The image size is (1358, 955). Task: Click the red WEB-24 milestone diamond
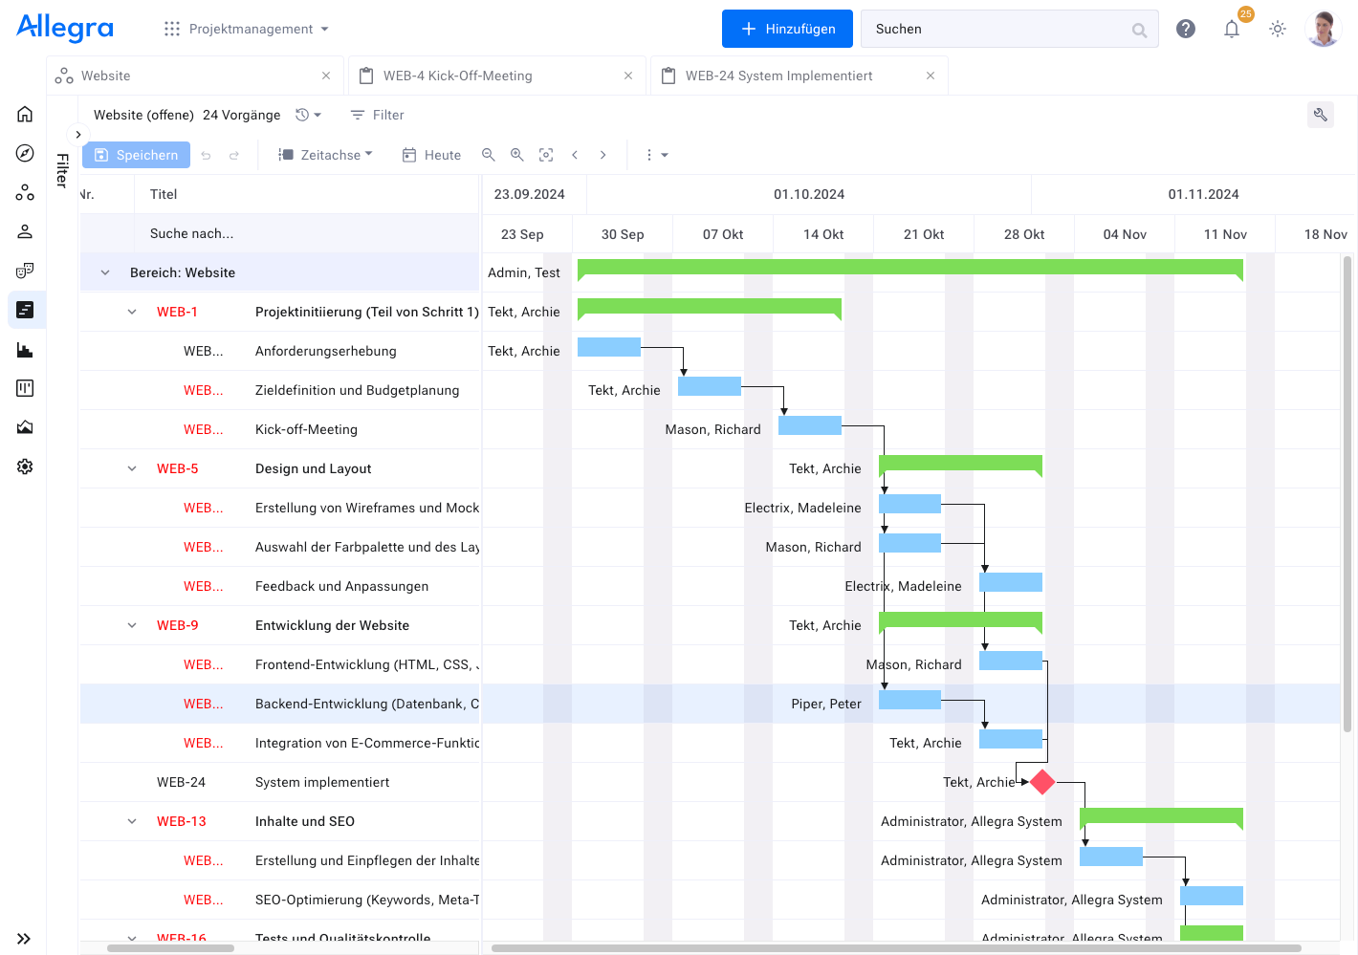click(x=1041, y=782)
